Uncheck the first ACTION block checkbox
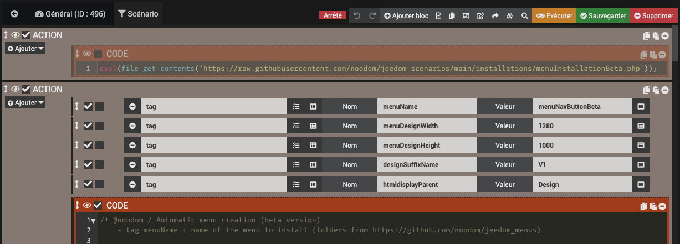The width and height of the screenshot is (680, 244). tap(26, 35)
